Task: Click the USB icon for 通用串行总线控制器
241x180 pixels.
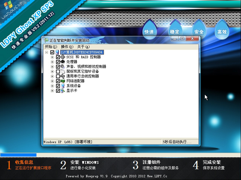Action: [63, 76]
